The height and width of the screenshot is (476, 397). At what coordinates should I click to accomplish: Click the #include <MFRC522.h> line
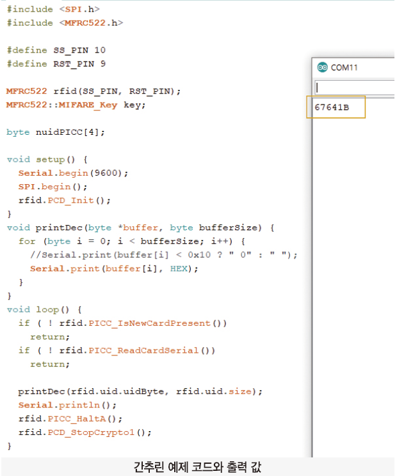[x=65, y=23]
